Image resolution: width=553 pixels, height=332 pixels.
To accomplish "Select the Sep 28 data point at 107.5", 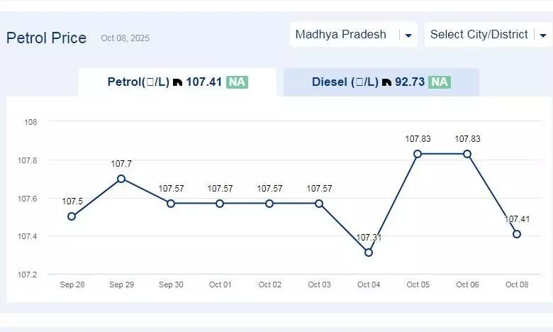I will (72, 216).
